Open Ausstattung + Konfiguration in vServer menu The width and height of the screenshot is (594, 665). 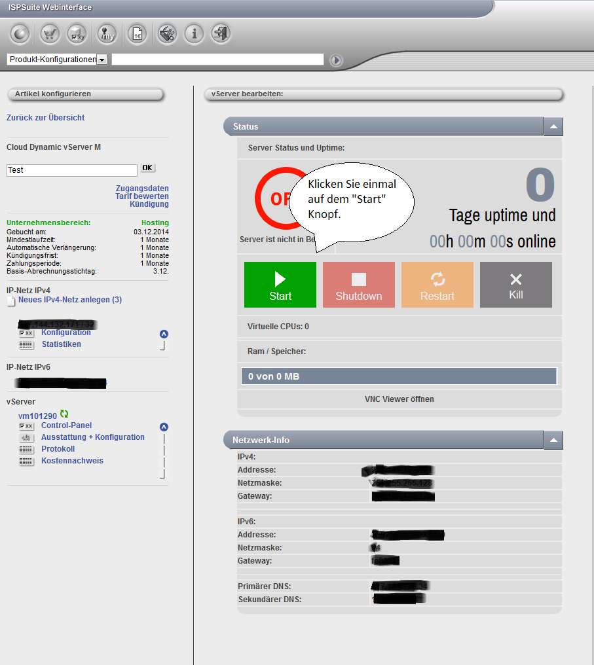point(92,437)
